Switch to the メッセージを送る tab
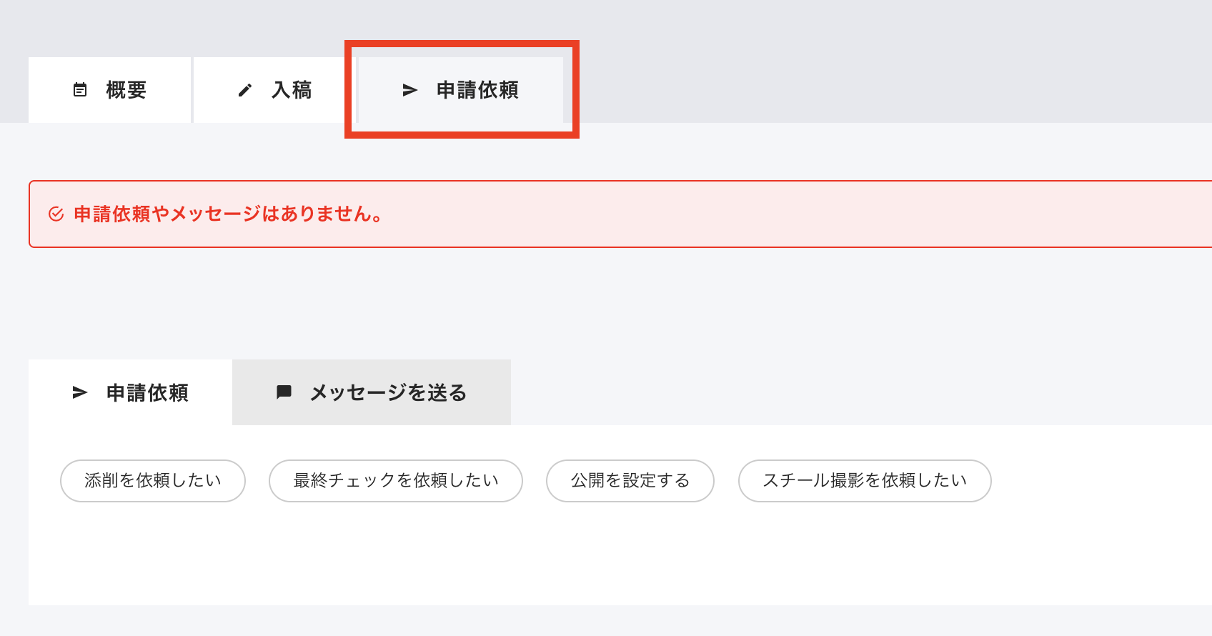Image resolution: width=1212 pixels, height=636 pixels. (x=388, y=392)
